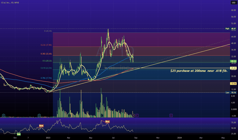Click the 36.00 price scale value
The height and width of the screenshot is (140, 238).
(x=233, y=50)
